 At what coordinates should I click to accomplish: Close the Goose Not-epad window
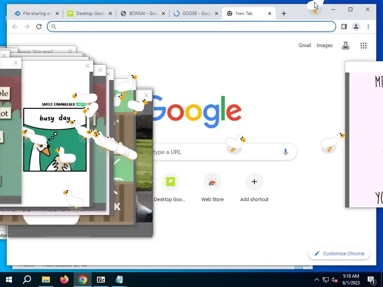pyautogui.click(x=70, y=51)
